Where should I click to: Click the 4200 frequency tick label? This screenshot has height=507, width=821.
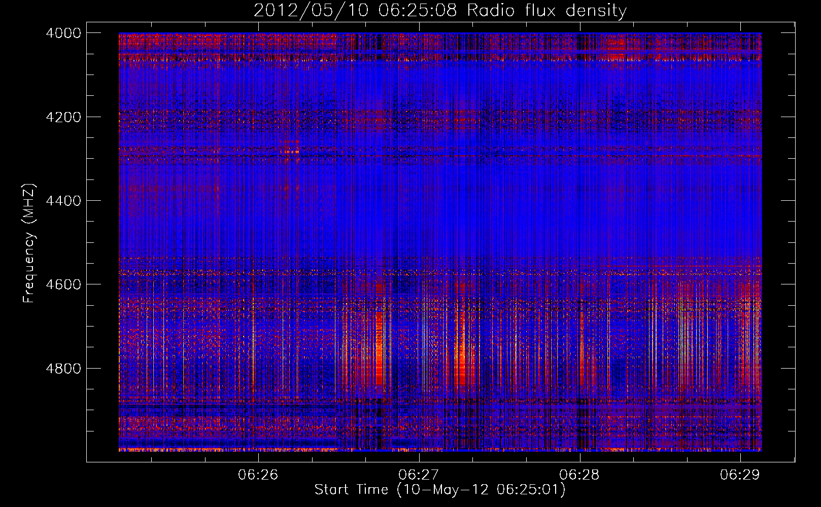point(63,117)
